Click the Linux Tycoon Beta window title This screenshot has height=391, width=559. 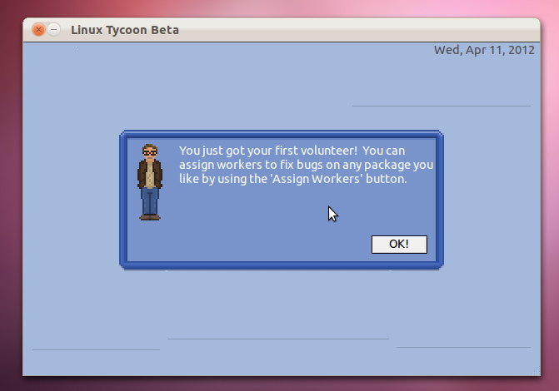(x=125, y=30)
